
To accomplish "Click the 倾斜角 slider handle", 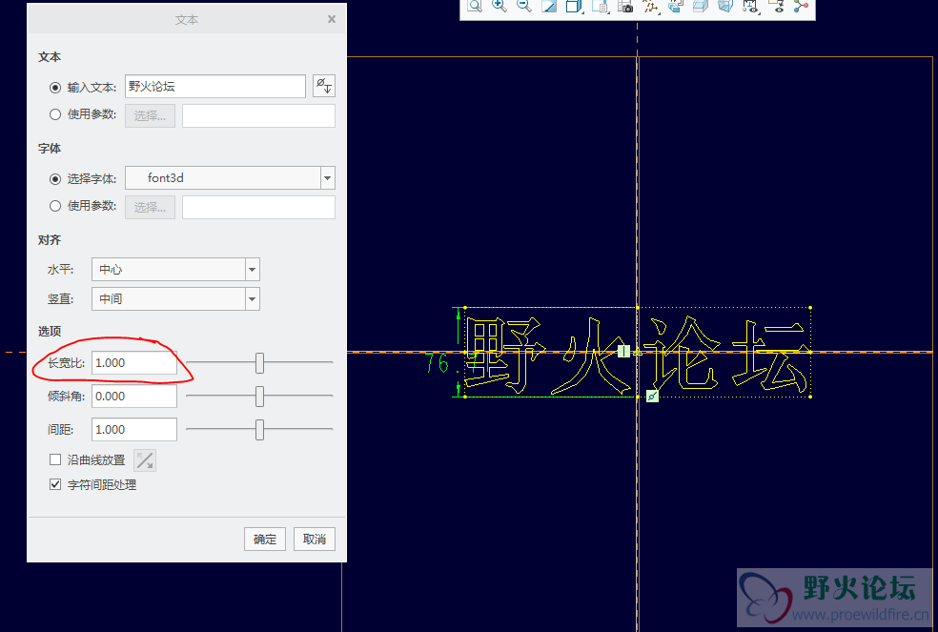I will tap(259, 397).
